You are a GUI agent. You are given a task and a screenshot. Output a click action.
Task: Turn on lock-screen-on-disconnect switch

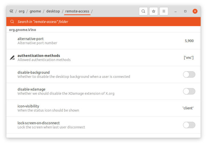point(189,125)
